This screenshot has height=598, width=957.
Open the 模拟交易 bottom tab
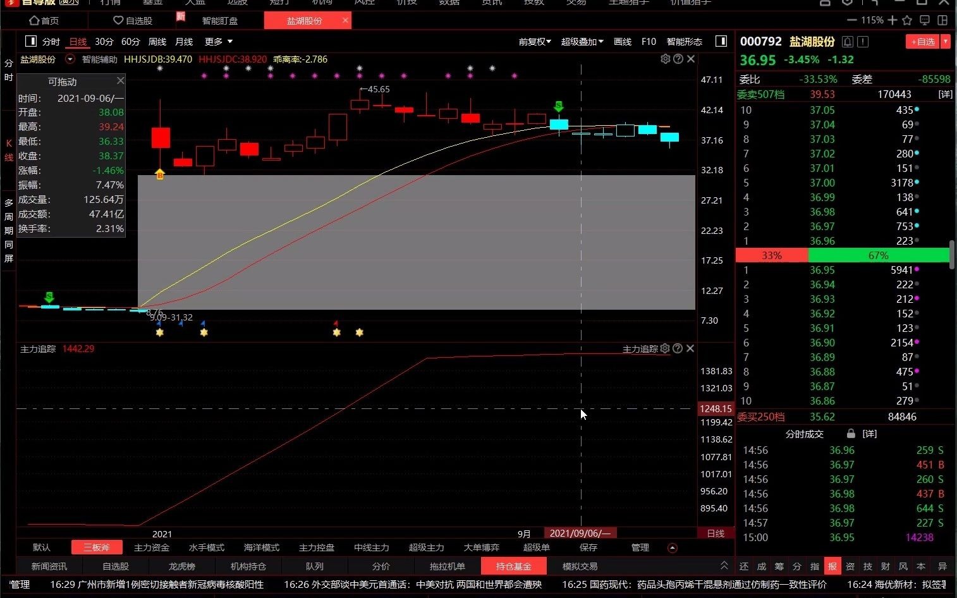(580, 566)
